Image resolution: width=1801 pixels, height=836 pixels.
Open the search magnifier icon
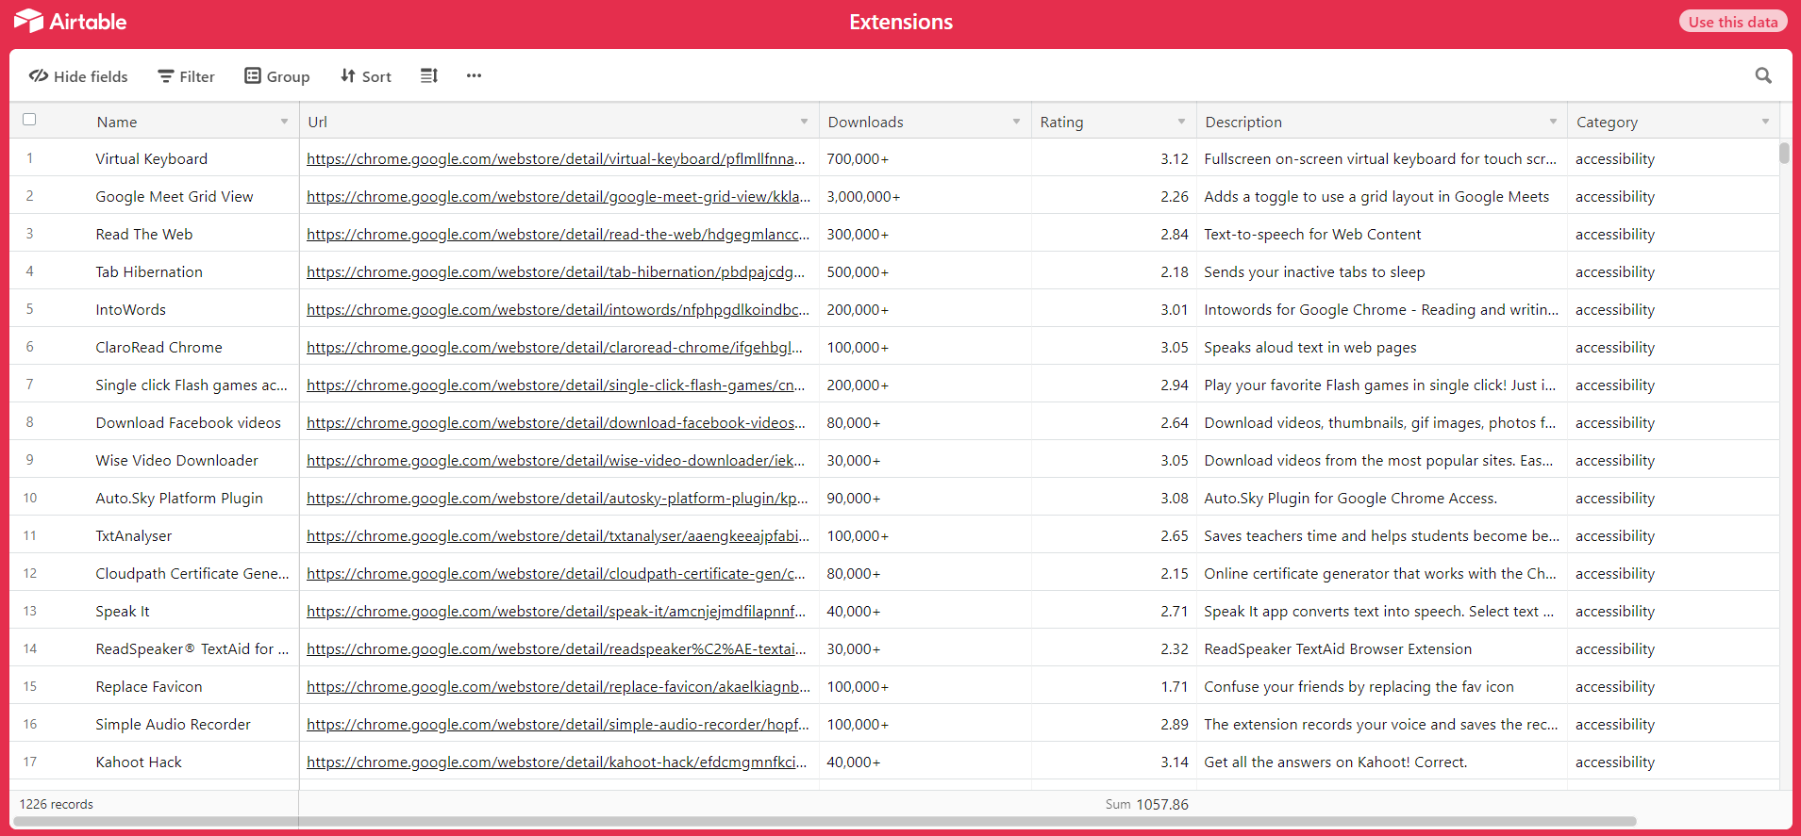1762,75
